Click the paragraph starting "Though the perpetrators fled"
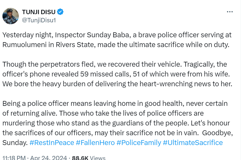241x160 pixels. [117, 74]
